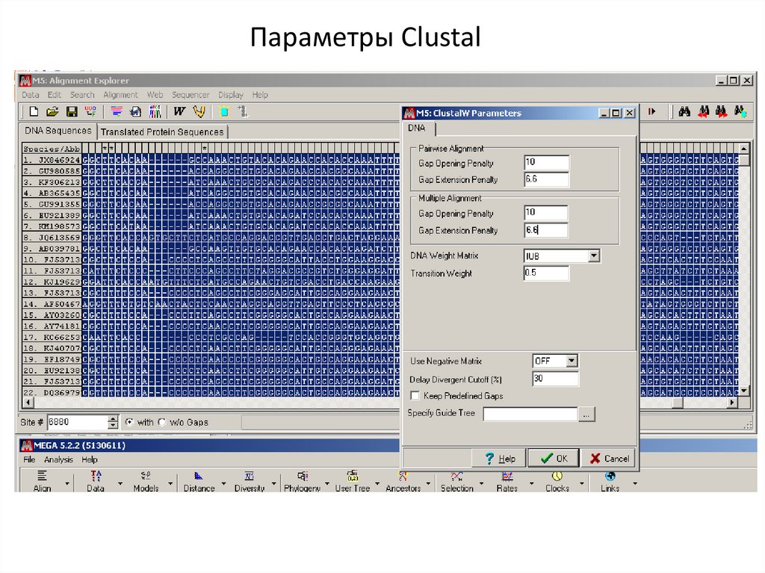The width and height of the screenshot is (765, 573).
Task: Enable the Keep Predefined Gaps checkbox
Action: [x=415, y=396]
